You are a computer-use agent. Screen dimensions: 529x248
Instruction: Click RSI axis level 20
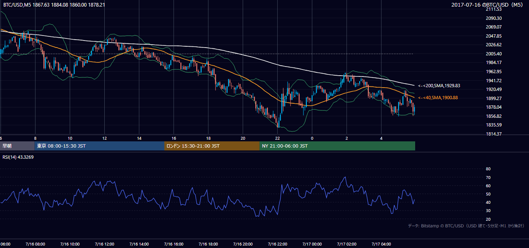pyautogui.click(x=488, y=219)
